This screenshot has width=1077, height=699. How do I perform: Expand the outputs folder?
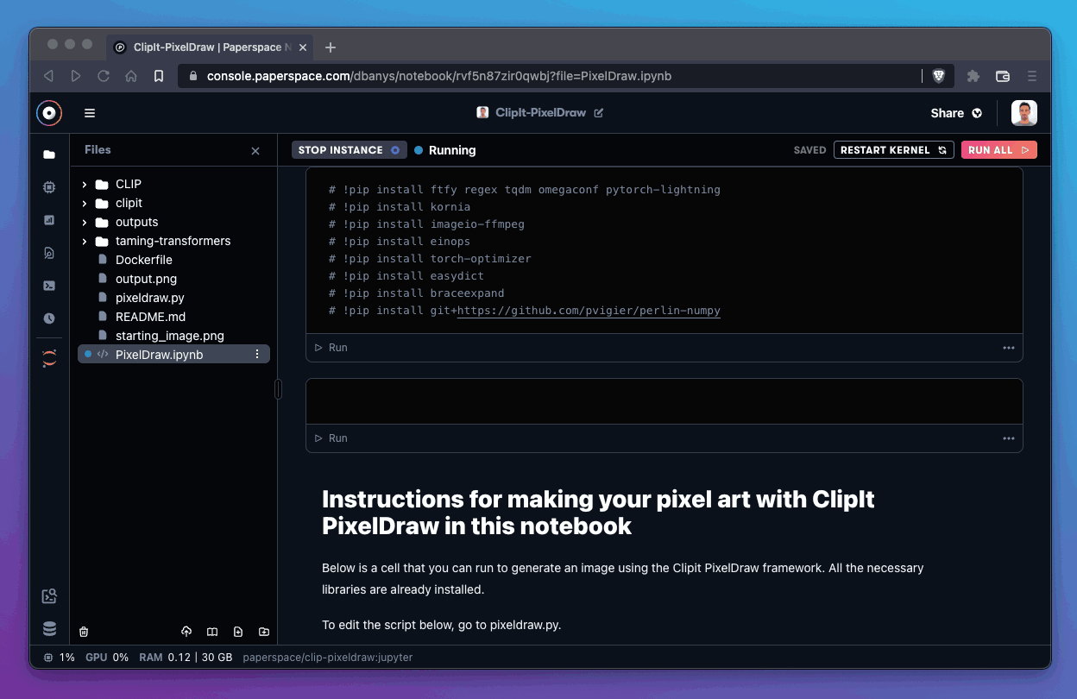[85, 222]
